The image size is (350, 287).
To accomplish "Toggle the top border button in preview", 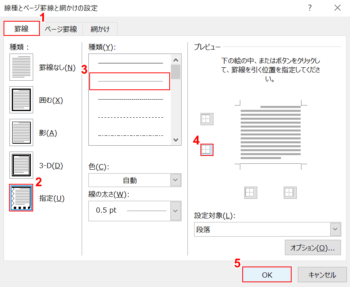I will point(207,119).
